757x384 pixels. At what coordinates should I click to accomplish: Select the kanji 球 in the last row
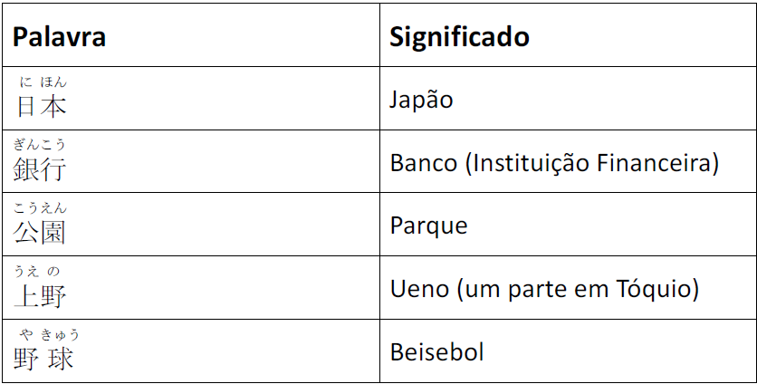(60, 359)
